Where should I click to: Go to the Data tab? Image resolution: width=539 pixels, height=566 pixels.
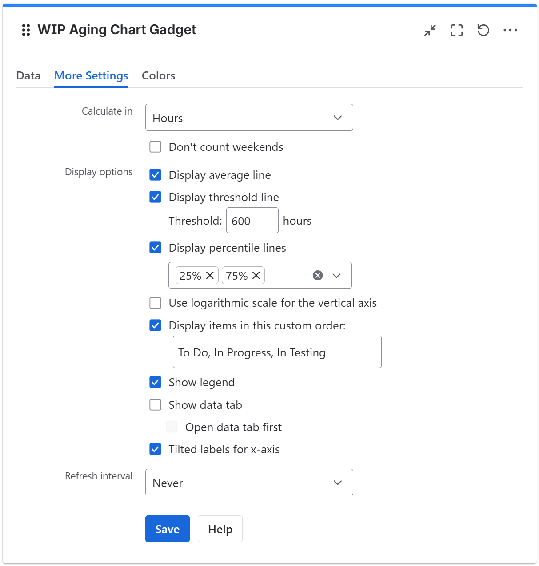[28, 75]
